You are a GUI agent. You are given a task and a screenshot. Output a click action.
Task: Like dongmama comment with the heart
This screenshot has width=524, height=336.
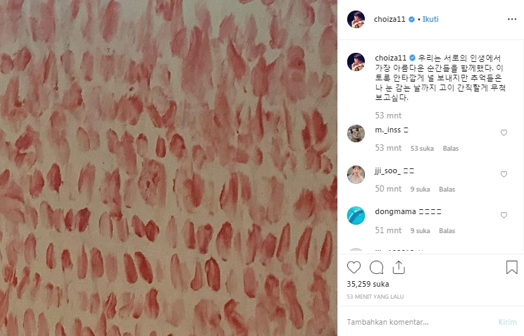[x=504, y=215]
